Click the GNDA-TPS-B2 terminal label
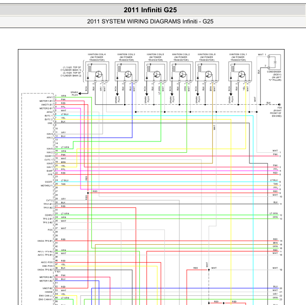This screenshot has height=305, width=306. coord(45,270)
